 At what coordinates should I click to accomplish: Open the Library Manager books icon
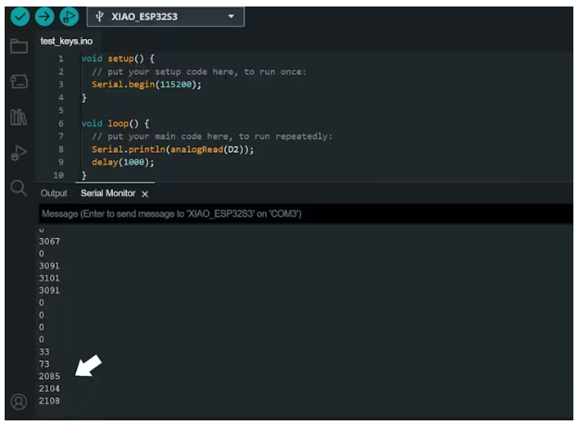pyautogui.click(x=18, y=117)
